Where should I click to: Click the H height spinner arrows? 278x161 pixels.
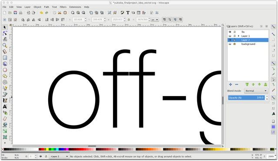click(149, 19)
